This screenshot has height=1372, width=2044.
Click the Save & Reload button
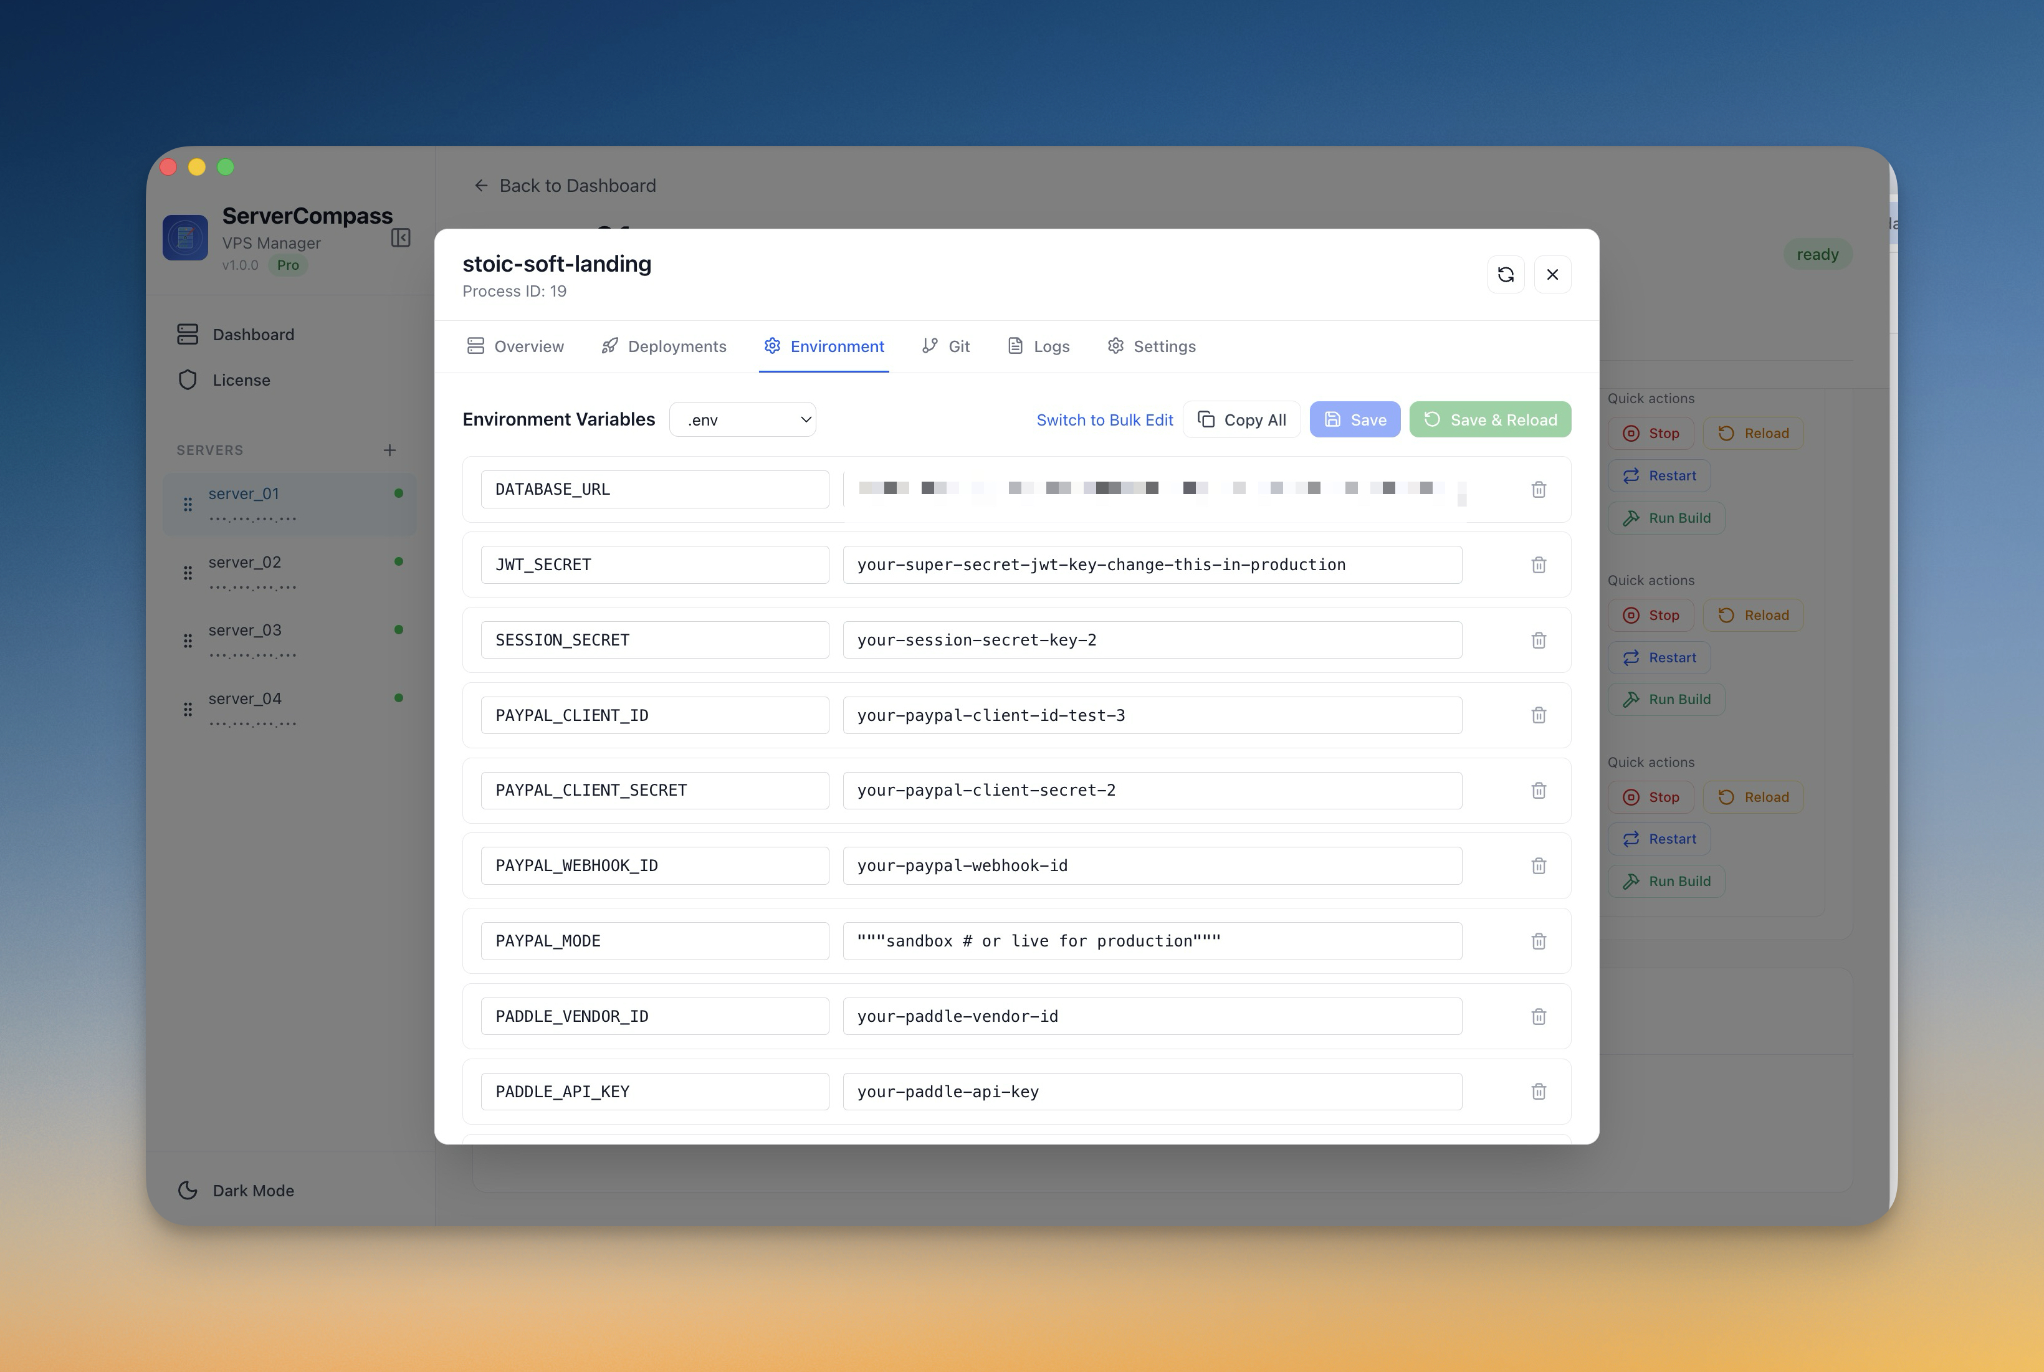coord(1489,420)
